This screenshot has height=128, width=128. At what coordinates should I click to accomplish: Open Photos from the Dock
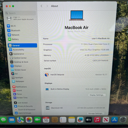pos(29,120)
